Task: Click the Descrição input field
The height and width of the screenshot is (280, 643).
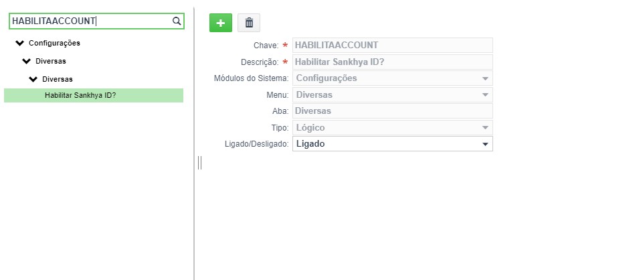Action: (393, 62)
